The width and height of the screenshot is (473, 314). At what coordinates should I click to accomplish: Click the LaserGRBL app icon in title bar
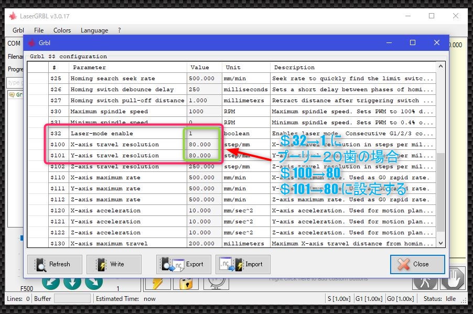13,16
